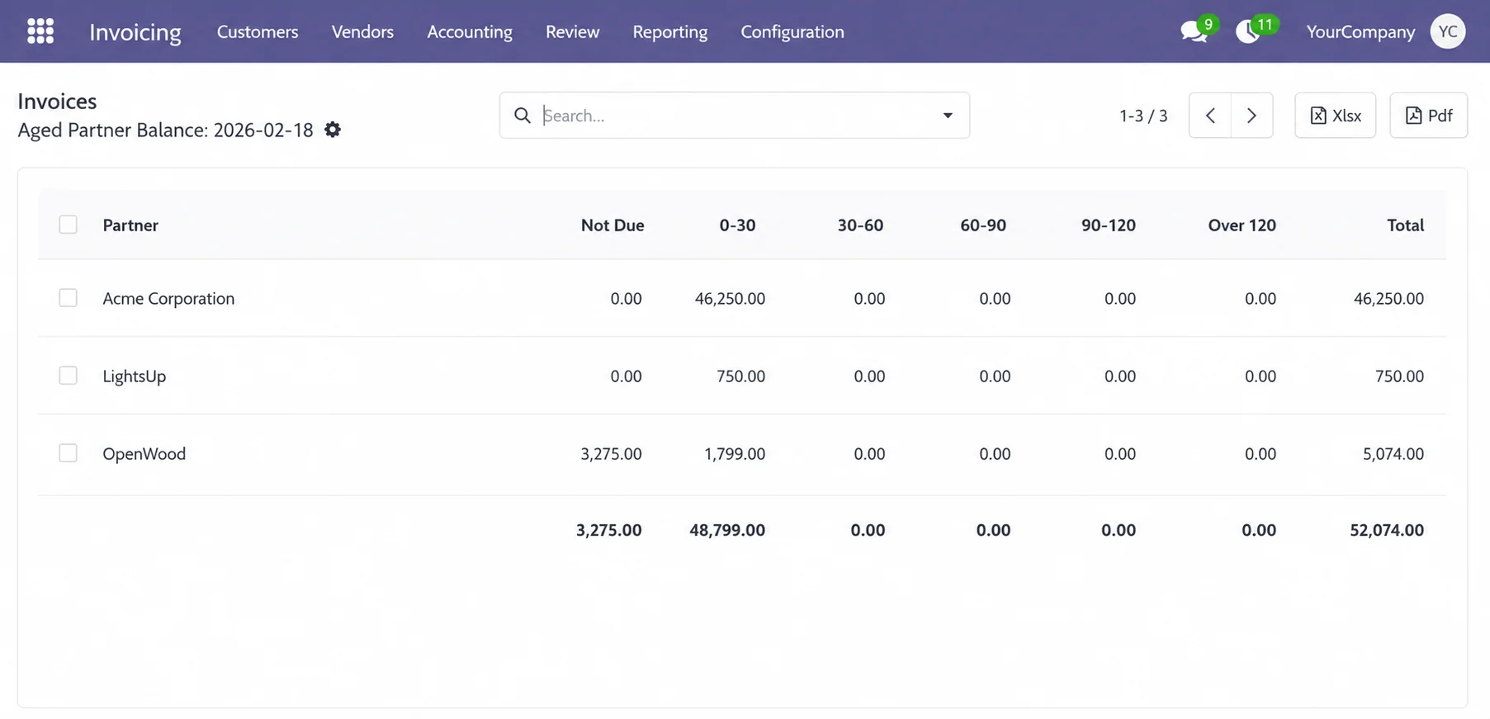Click the Total column header
The image size is (1490, 719).
1405,225
